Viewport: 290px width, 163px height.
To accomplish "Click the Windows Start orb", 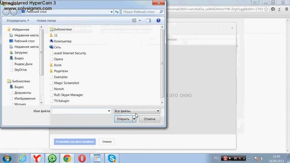I will 7,158.
